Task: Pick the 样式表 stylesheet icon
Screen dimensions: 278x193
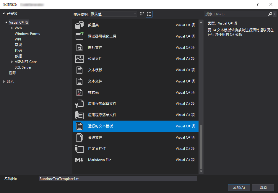Action: point(79,93)
